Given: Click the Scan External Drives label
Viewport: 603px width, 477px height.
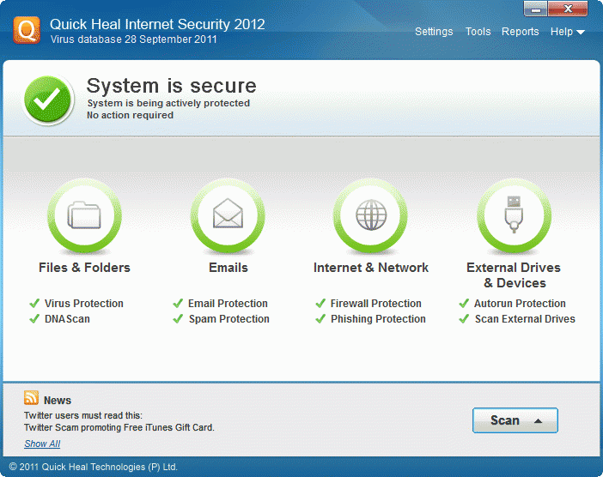Looking at the screenshot, I should point(525,319).
